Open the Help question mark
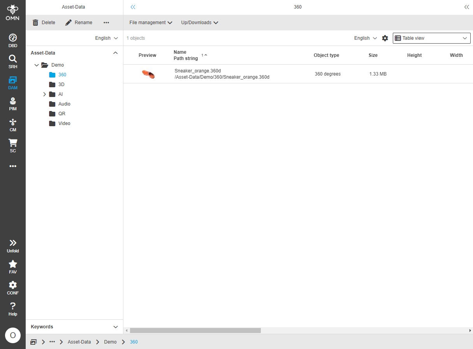This screenshot has height=349, width=473. pyautogui.click(x=13, y=309)
